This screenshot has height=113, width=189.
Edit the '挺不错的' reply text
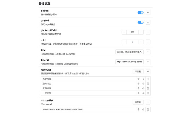point(88,88)
